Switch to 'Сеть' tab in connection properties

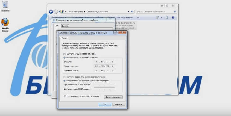click(57, 26)
